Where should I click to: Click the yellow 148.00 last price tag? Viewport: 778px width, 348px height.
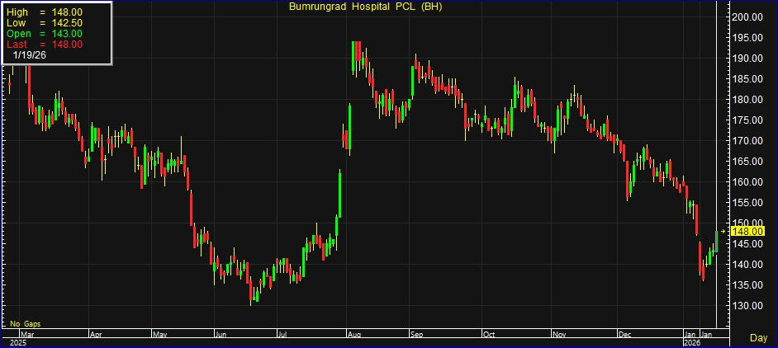coord(749,233)
